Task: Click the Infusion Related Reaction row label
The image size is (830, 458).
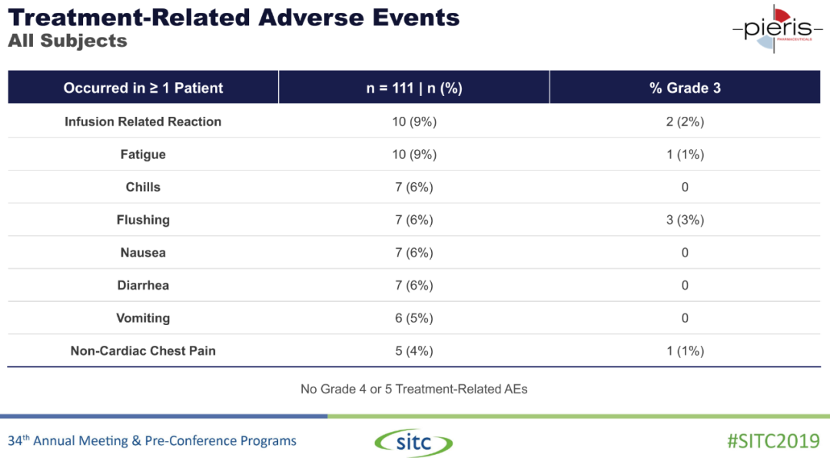Action: click(143, 121)
